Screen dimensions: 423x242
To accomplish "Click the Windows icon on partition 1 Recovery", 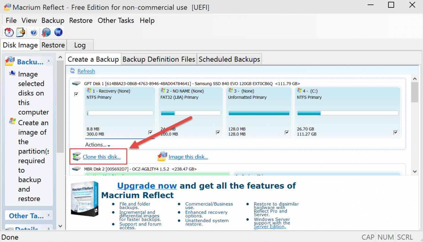I will tap(89, 91).
